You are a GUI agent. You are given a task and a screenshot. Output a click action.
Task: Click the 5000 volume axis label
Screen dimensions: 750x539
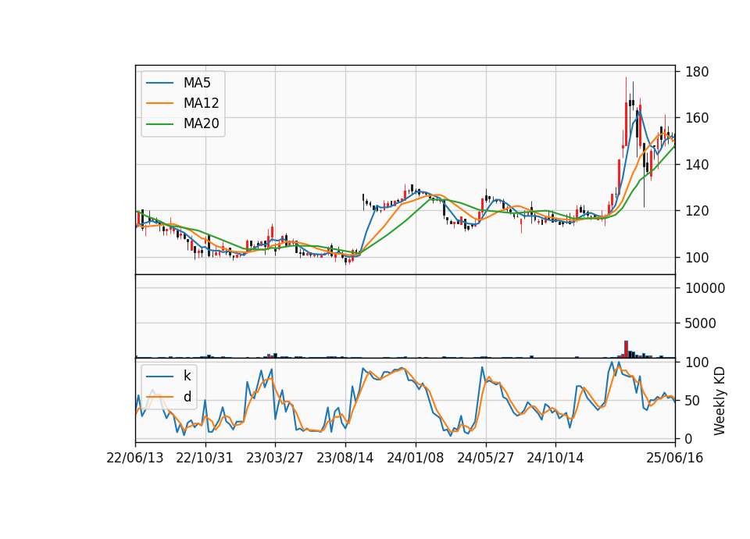point(701,323)
